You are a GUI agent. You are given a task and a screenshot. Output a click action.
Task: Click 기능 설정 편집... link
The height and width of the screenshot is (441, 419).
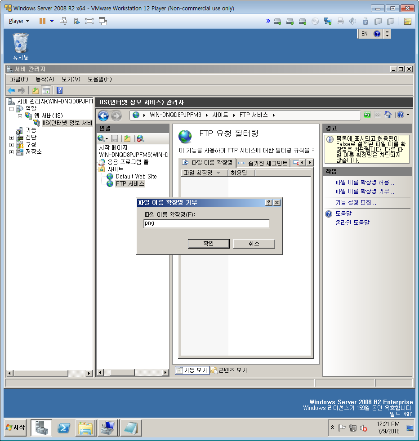pos(356,202)
